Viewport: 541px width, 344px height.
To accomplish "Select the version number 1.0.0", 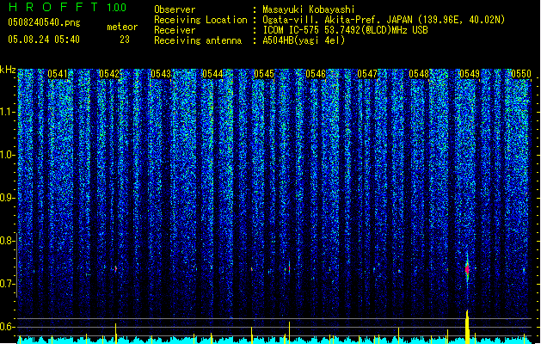I will point(117,8).
